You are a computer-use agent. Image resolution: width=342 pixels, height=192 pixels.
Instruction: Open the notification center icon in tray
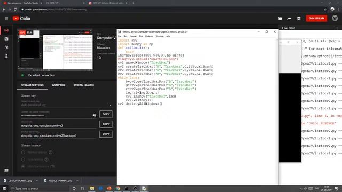pyautogui.click(x=336, y=188)
